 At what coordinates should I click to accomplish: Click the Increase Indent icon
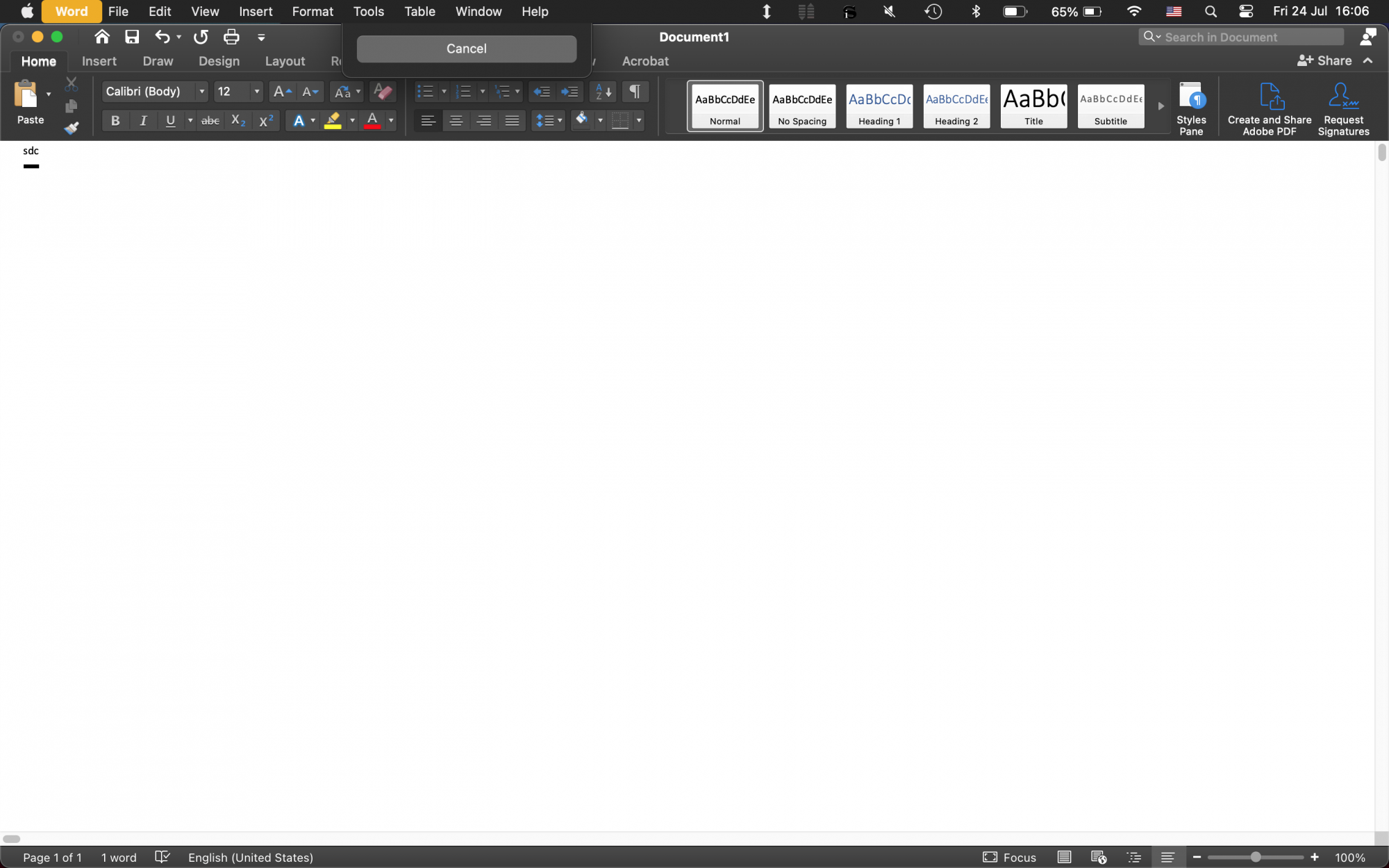coord(569,92)
